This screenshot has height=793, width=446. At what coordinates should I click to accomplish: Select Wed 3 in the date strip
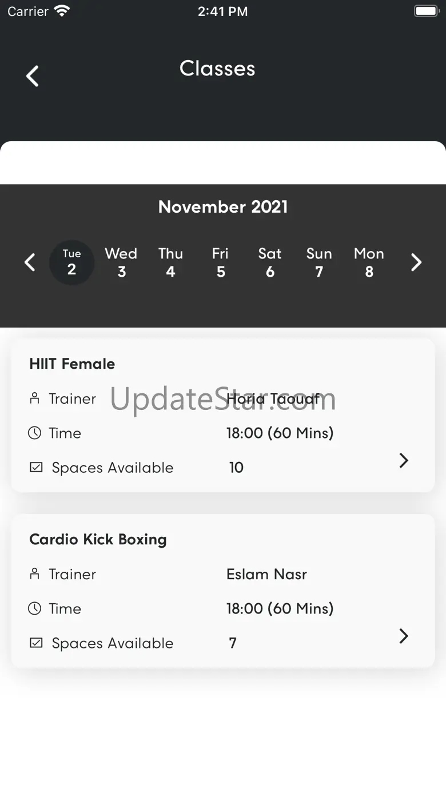click(x=121, y=262)
